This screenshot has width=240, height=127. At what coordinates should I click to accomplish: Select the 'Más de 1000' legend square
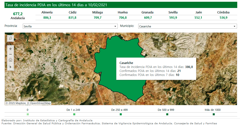214,114
